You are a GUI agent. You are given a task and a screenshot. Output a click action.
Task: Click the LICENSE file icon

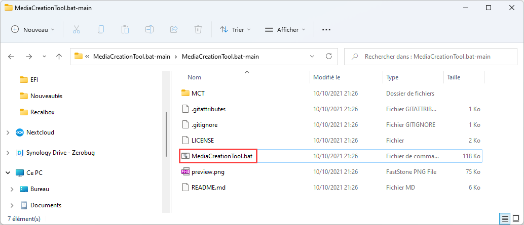tap(185, 141)
